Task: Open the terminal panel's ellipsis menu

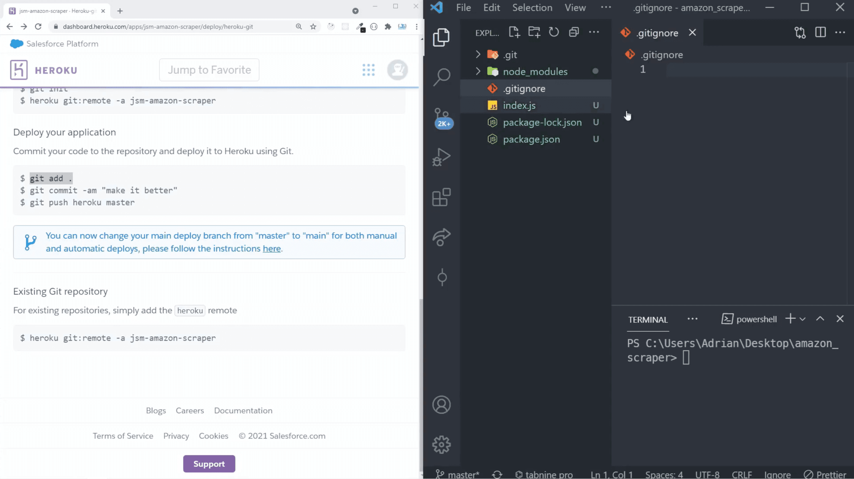Action: pyautogui.click(x=692, y=319)
